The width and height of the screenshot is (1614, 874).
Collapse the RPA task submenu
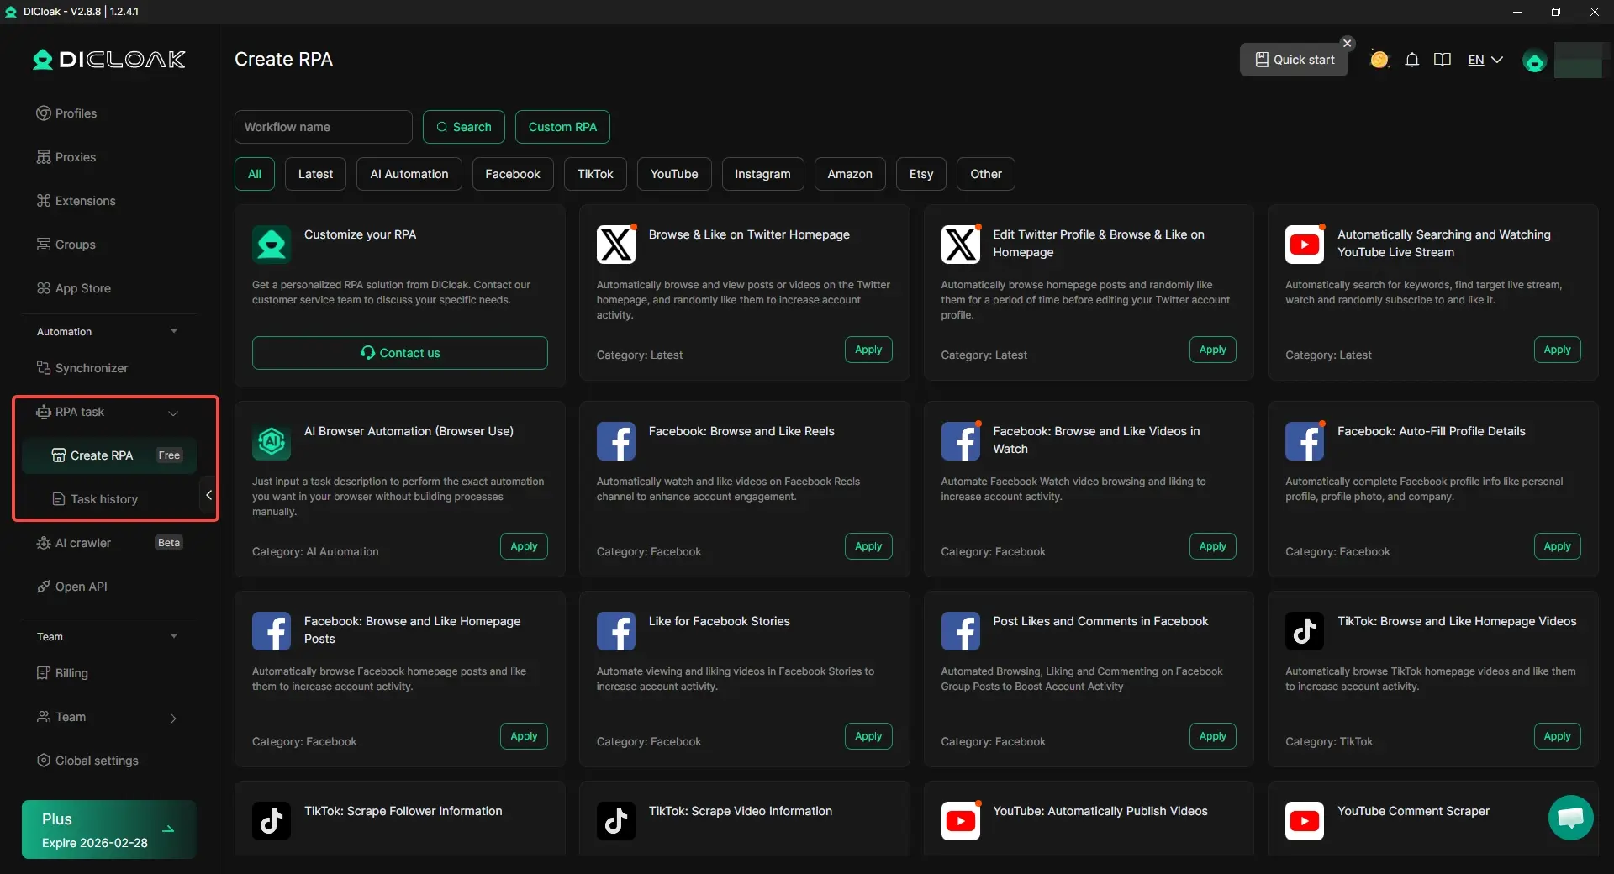click(173, 413)
